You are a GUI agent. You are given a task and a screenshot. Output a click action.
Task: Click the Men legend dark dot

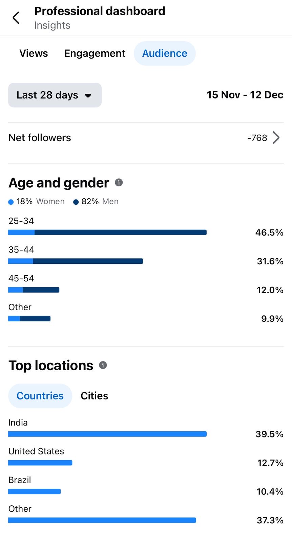point(76,202)
